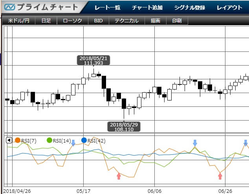
Task: Click the 06/06 date axis label
Action: click(154, 191)
